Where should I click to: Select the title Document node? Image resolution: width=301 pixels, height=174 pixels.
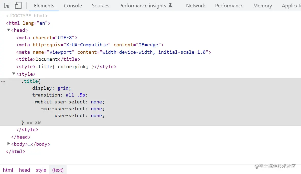point(48,59)
